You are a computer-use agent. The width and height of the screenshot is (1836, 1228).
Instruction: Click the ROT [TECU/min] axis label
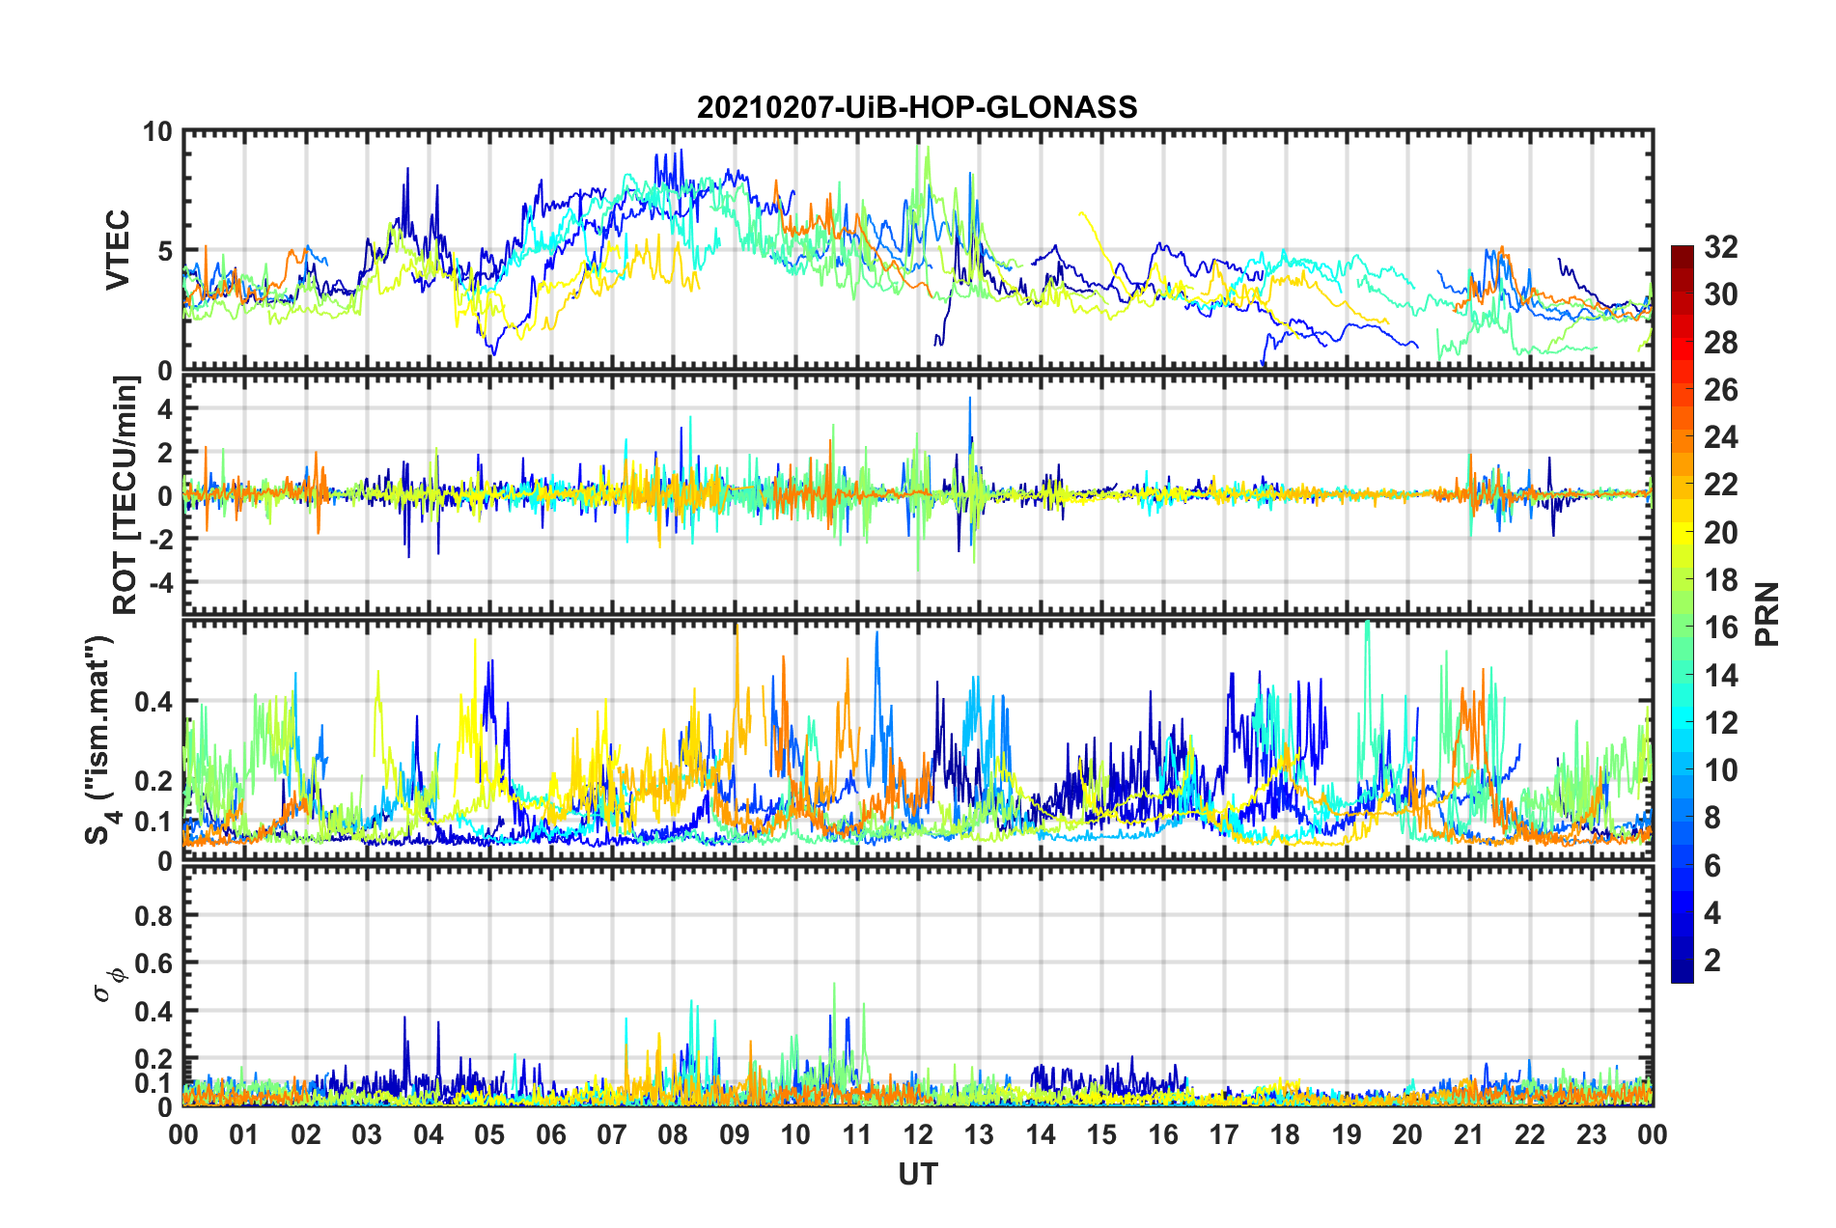125,495
